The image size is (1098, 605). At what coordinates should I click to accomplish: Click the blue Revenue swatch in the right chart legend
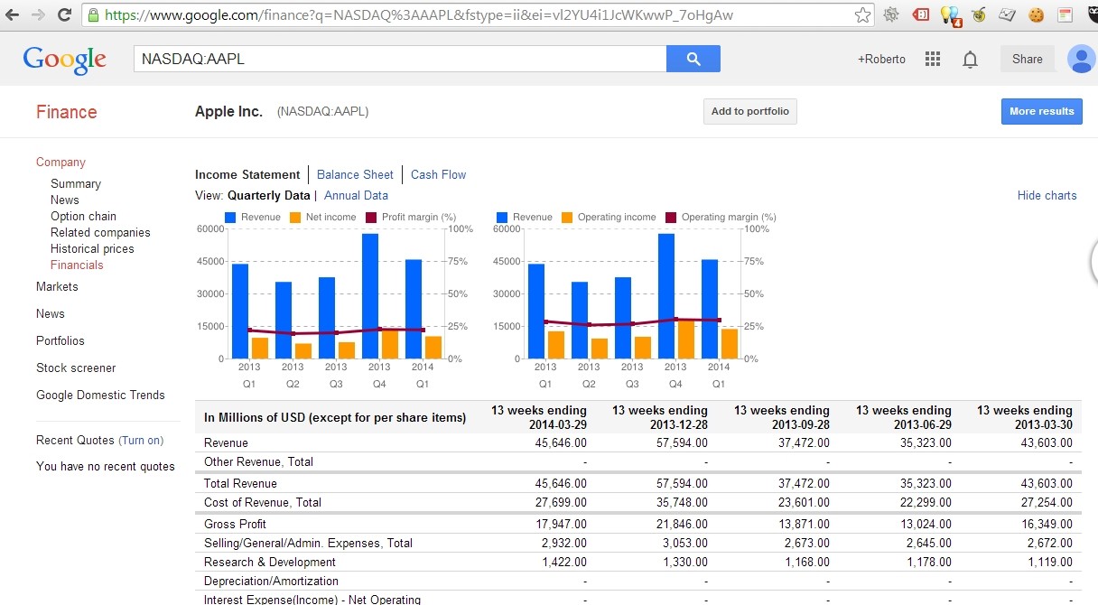[x=502, y=218]
